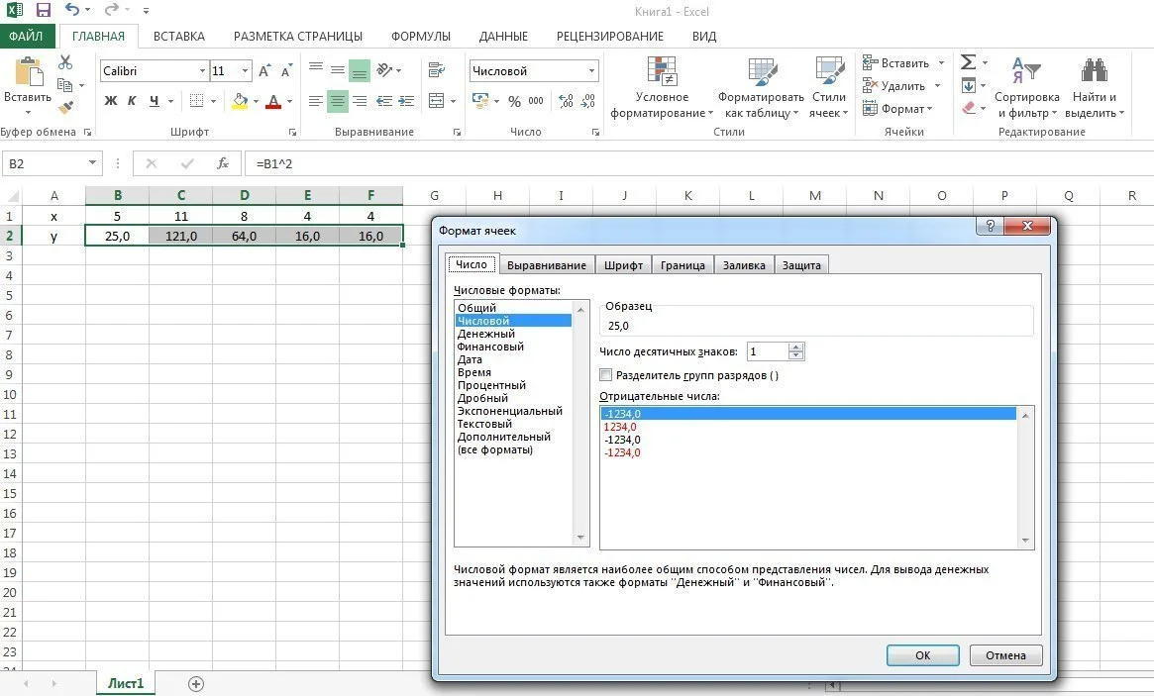The image size is (1154, 696).
Task: Click the percent style icon
Action: [514, 101]
